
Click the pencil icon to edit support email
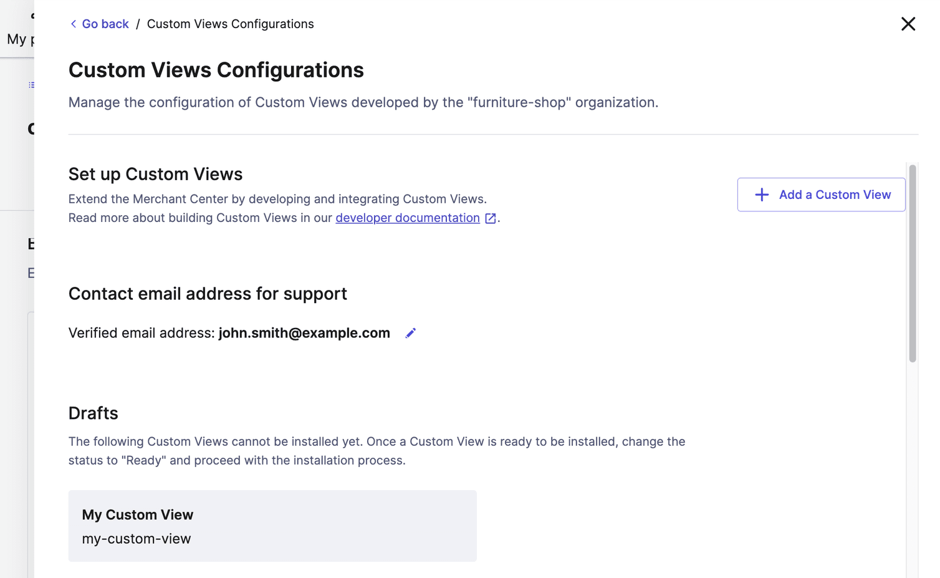point(410,333)
